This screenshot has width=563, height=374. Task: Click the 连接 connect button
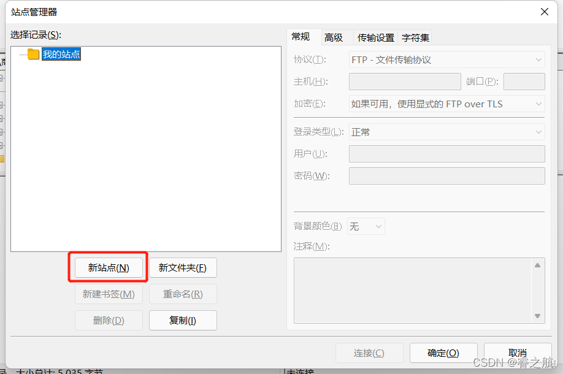coord(369,353)
